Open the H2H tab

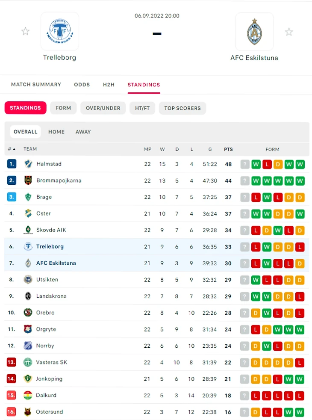[x=109, y=85]
